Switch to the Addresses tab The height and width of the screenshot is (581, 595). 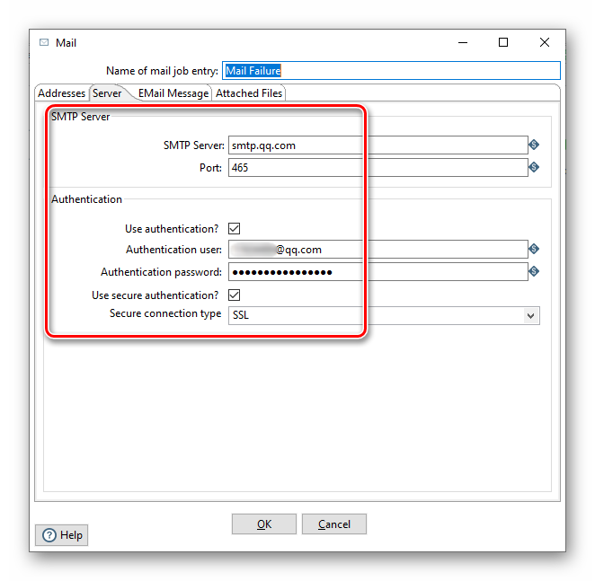[x=61, y=93]
